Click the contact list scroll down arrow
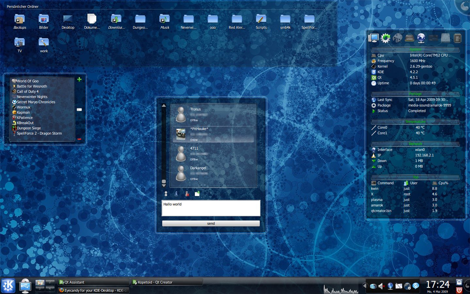Image resolution: width=470 pixels, height=294 pixels. point(164,185)
